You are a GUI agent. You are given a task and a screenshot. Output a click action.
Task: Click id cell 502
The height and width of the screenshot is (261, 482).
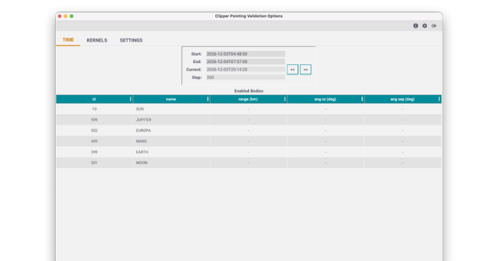point(94,130)
